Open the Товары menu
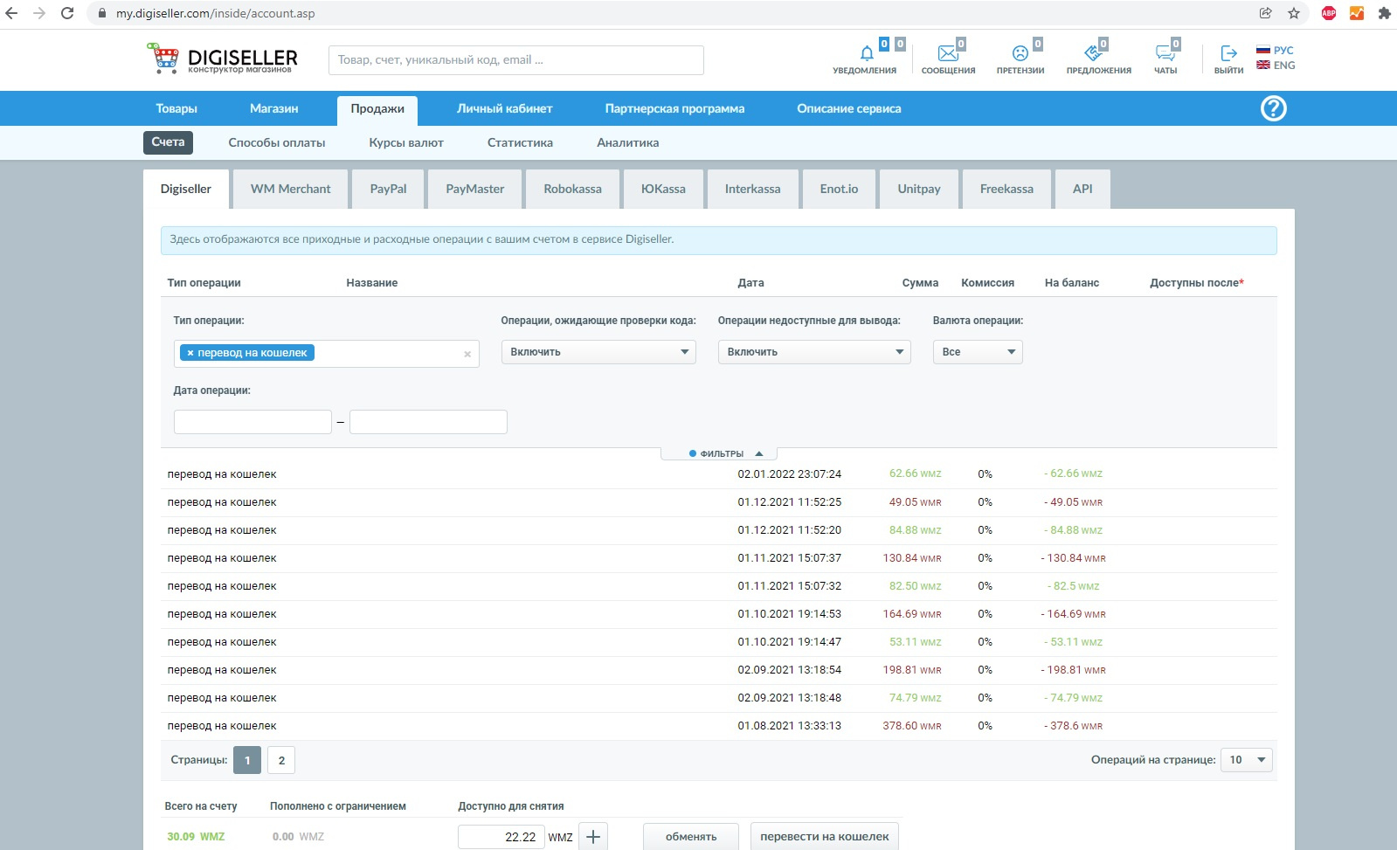Viewport: 1397px width, 850px height. point(176,108)
